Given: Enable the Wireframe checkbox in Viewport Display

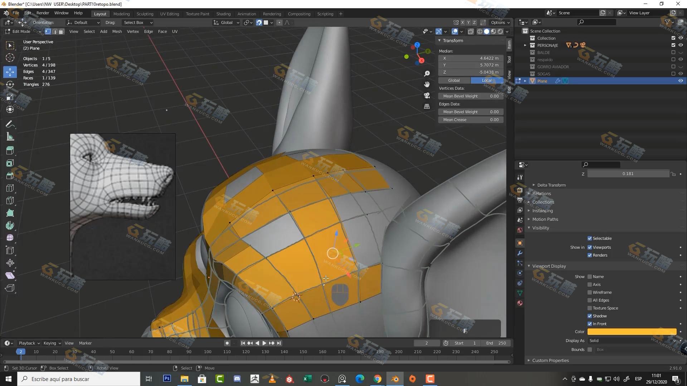Looking at the screenshot, I should (590, 292).
